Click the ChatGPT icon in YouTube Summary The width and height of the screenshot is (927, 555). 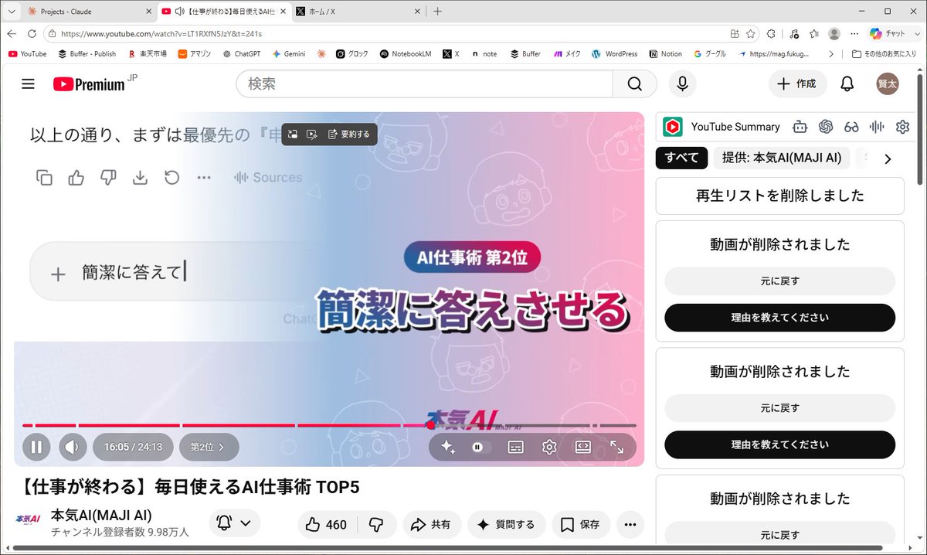(826, 127)
